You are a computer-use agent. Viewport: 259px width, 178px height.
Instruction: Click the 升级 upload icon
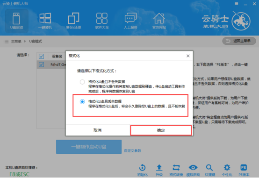point(159,170)
